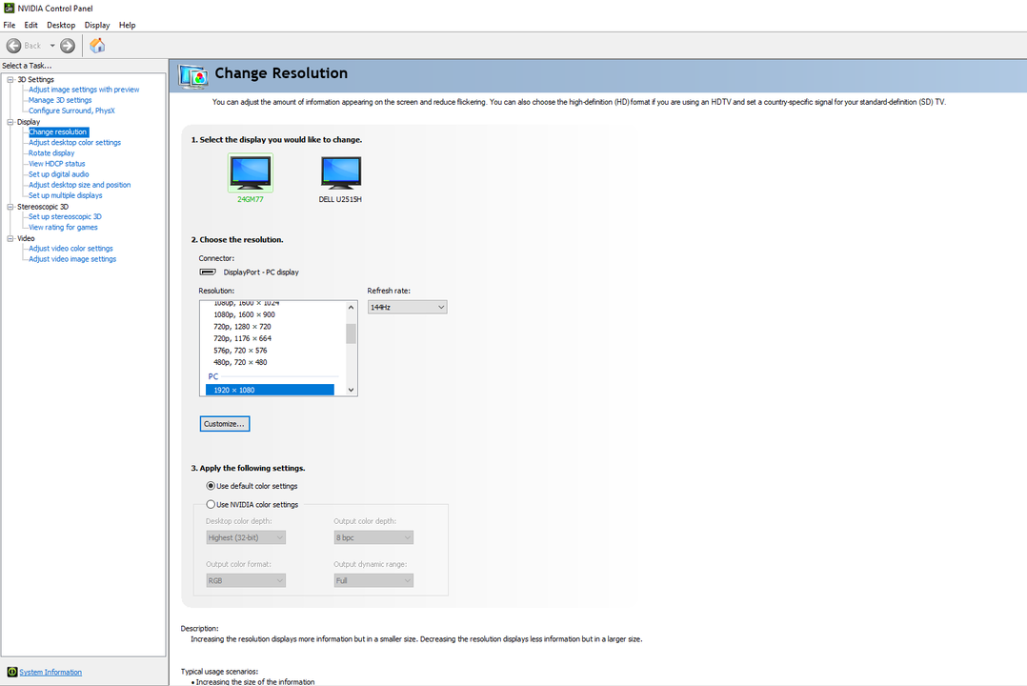Open Configure Surround, PhysX
Viewport: 1027px width, 686px height.
point(71,111)
